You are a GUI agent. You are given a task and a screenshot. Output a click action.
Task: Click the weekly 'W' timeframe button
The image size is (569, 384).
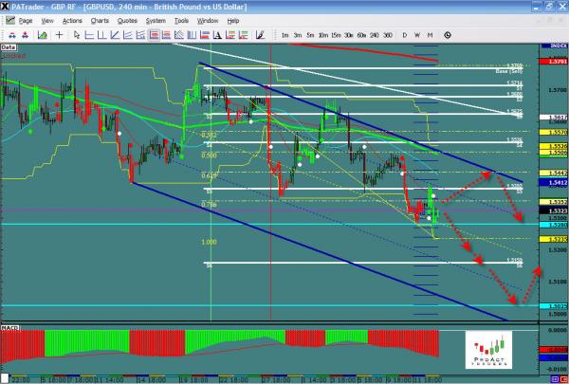418,34
